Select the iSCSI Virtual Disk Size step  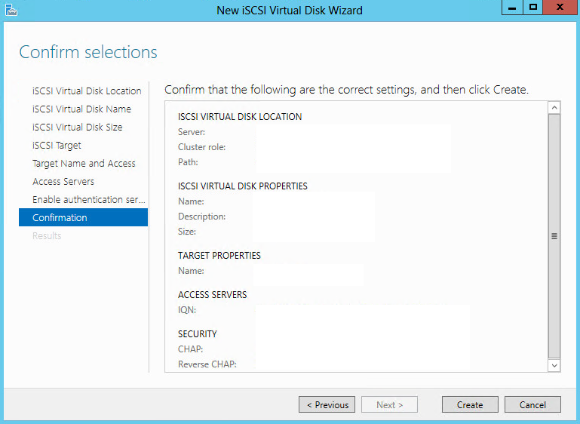[77, 128]
